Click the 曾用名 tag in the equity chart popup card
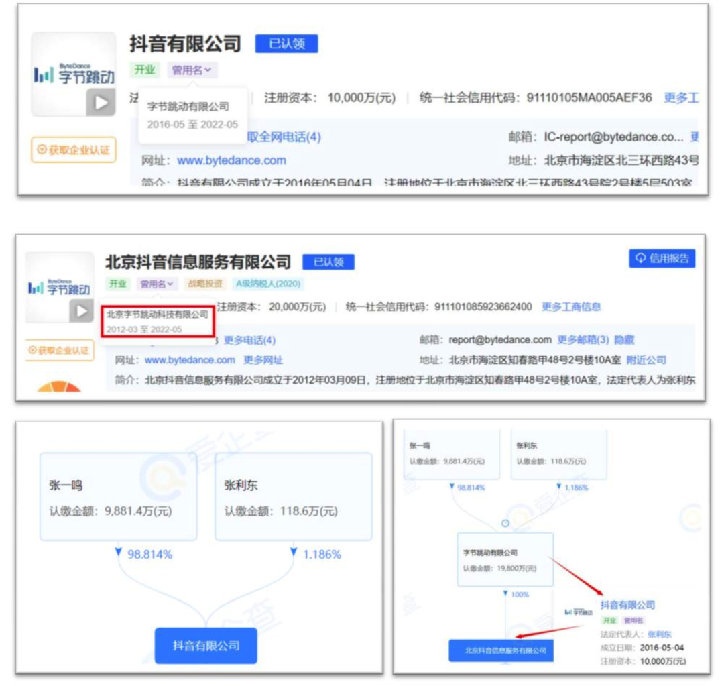724x686 pixels. (x=633, y=620)
